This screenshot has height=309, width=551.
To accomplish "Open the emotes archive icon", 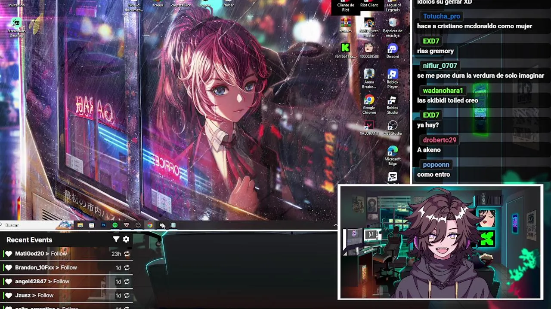I will coord(346,25).
